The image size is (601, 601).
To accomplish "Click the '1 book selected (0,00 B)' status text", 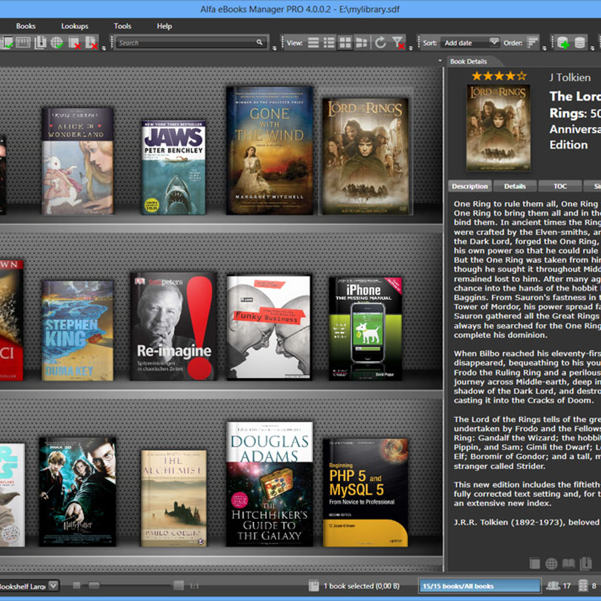I will (361, 586).
